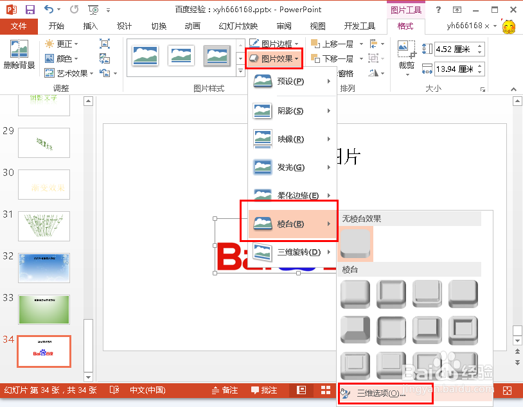Click the reset picture icon
523x407 pixels.
[105, 73]
